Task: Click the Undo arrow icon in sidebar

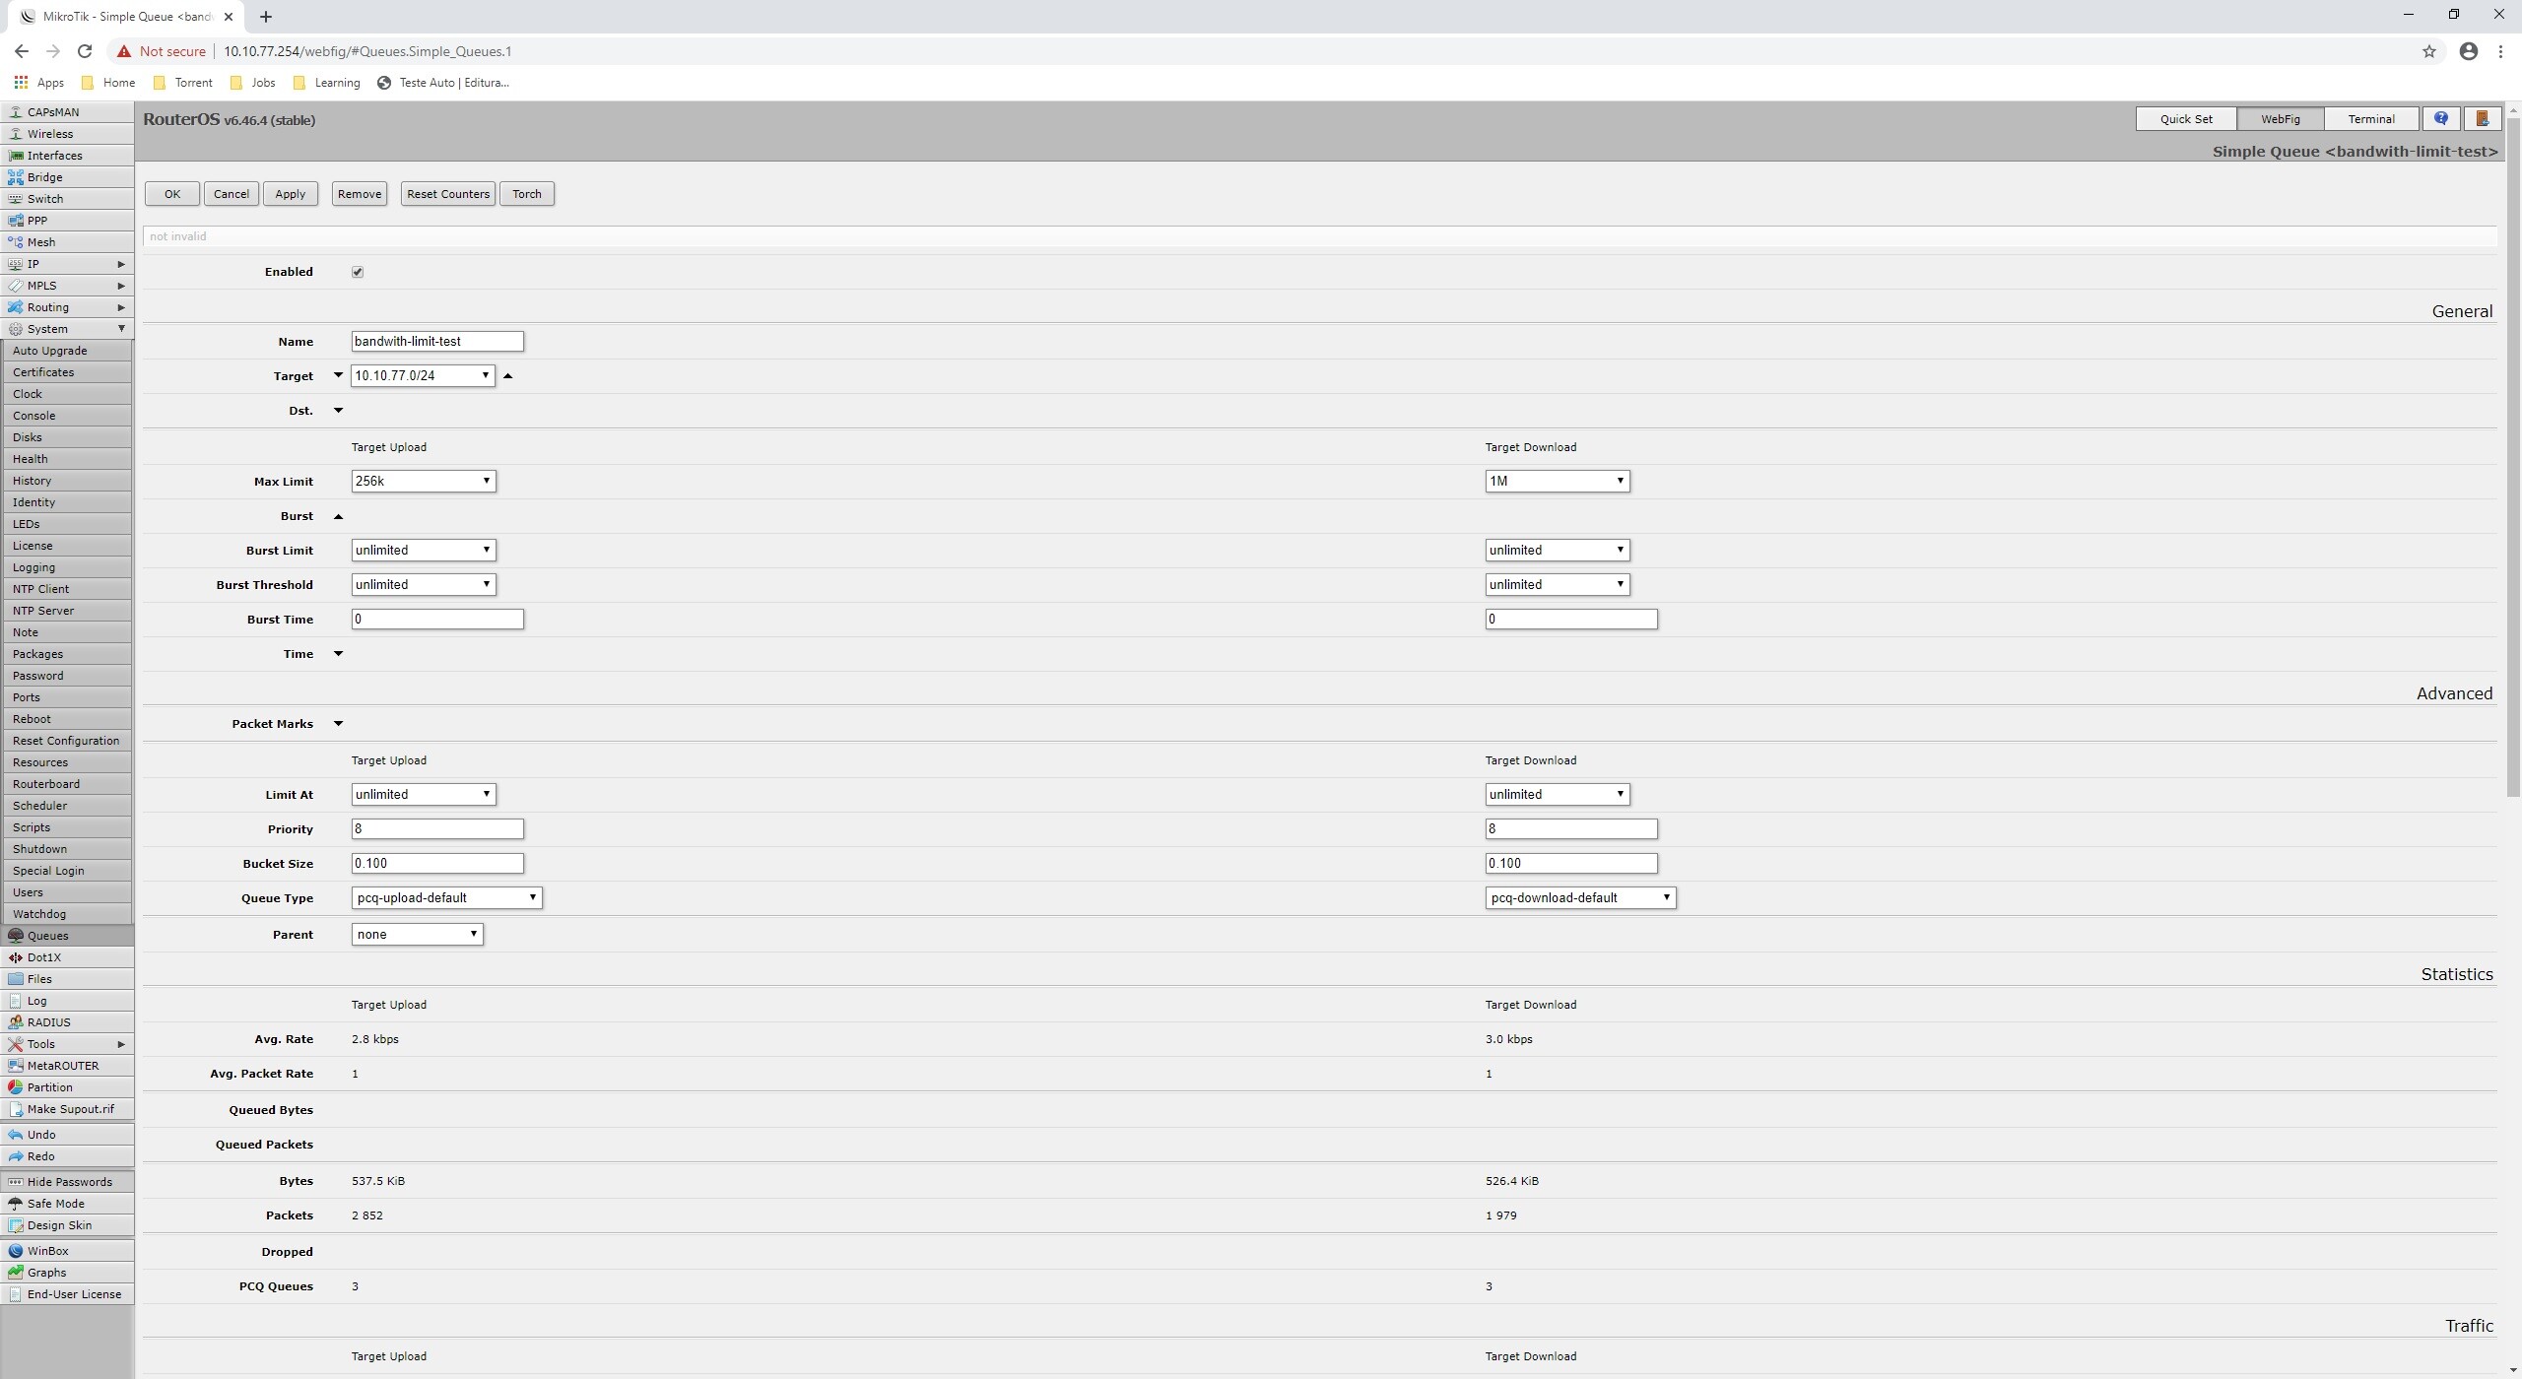Action: click(16, 1135)
